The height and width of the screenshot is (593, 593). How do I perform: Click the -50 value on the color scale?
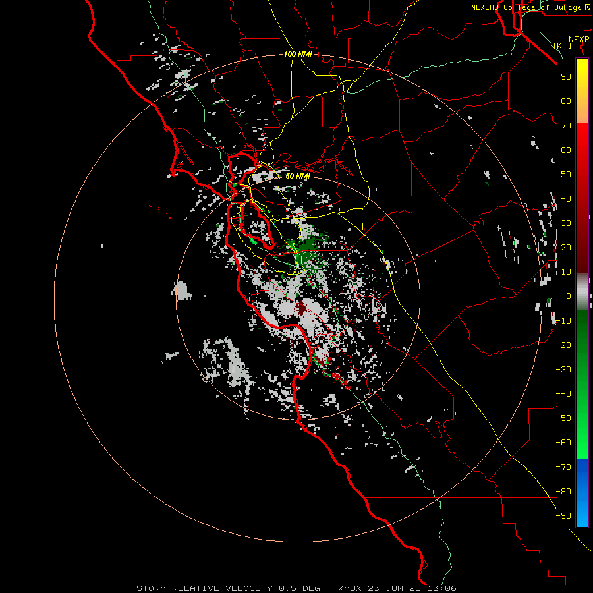coord(563,418)
